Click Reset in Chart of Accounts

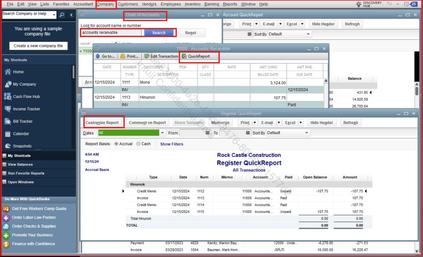190,33
